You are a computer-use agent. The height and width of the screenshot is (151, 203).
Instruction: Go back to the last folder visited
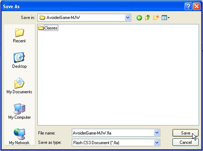pos(139,18)
